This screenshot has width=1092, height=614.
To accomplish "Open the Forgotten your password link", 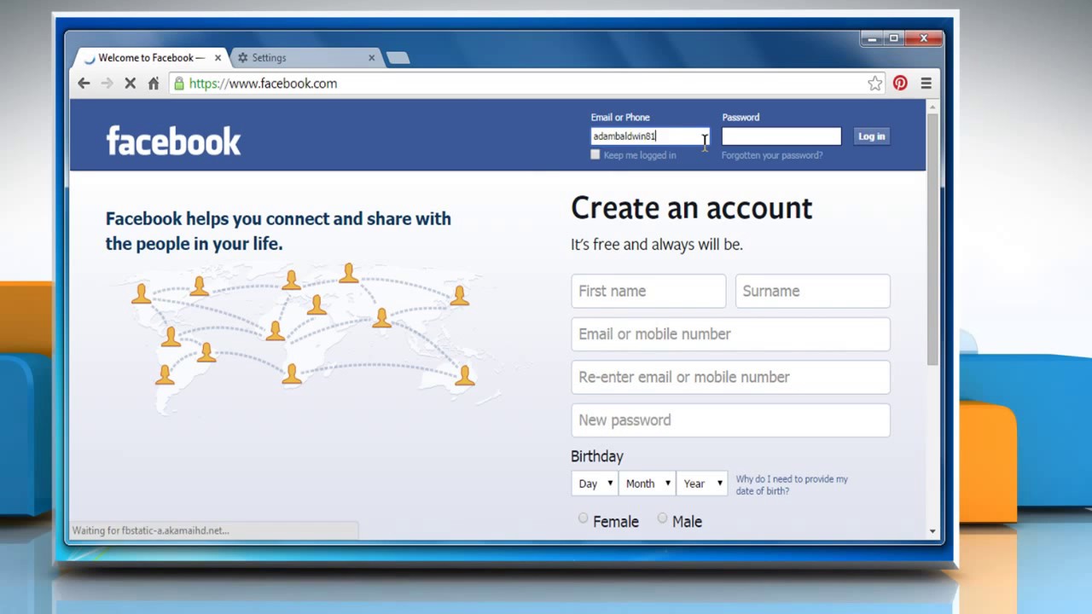I will pos(772,155).
